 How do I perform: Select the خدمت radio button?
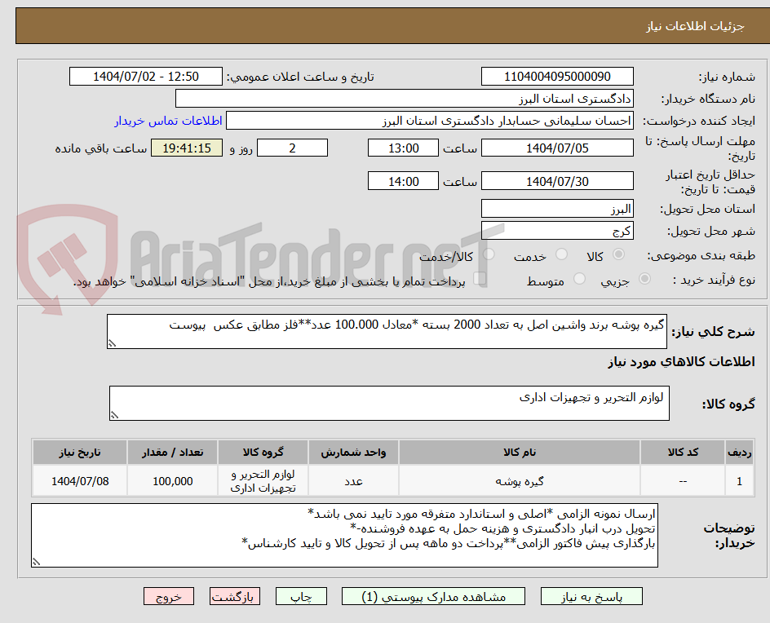point(561,254)
